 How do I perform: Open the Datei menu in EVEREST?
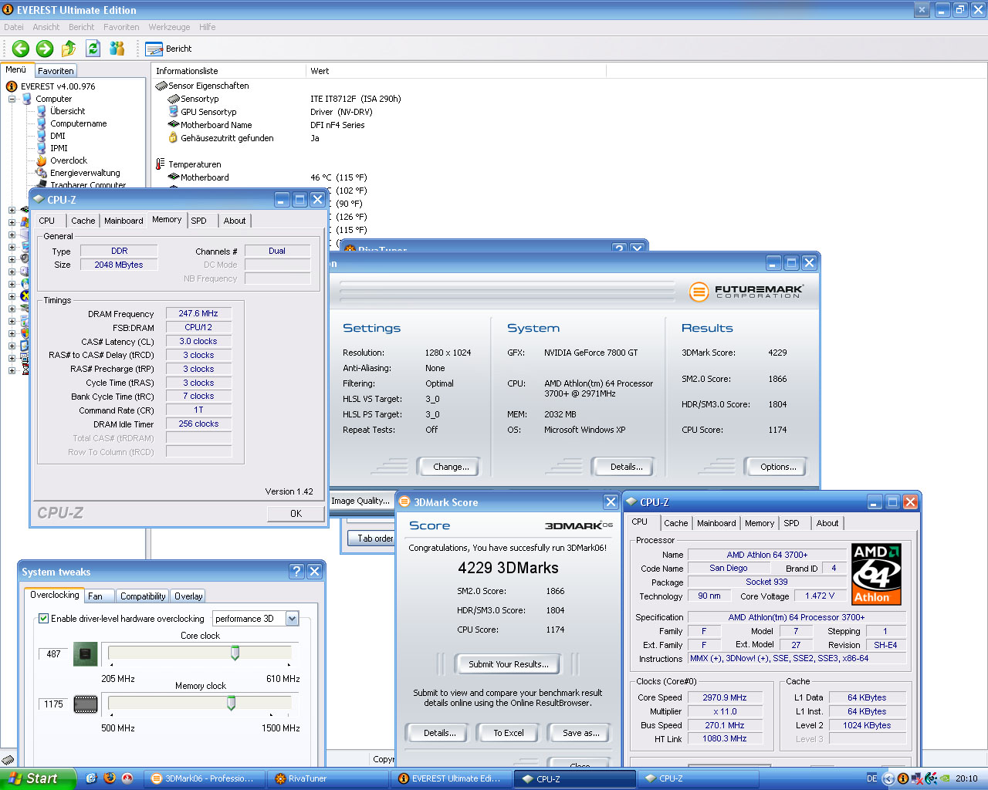[14, 27]
